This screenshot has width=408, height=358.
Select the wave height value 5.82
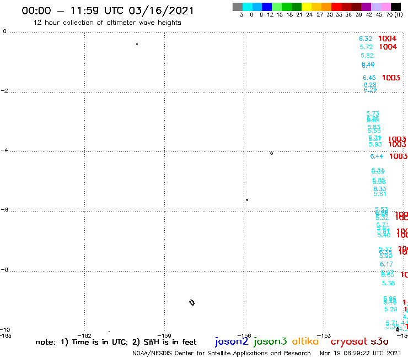(367, 56)
